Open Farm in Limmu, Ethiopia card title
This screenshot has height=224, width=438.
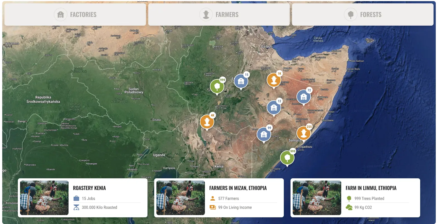[x=371, y=188]
